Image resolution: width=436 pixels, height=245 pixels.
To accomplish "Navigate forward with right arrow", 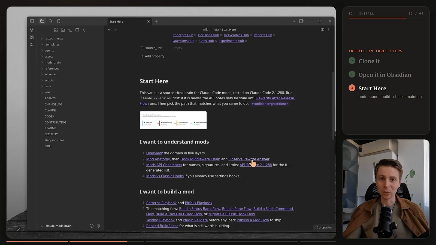I will click(116, 30).
